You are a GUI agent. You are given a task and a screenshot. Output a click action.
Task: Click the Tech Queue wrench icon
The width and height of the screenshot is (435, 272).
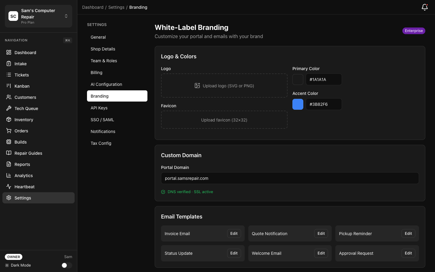[9, 108]
